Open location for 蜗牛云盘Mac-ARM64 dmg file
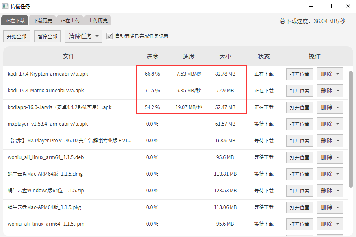 point(300,174)
